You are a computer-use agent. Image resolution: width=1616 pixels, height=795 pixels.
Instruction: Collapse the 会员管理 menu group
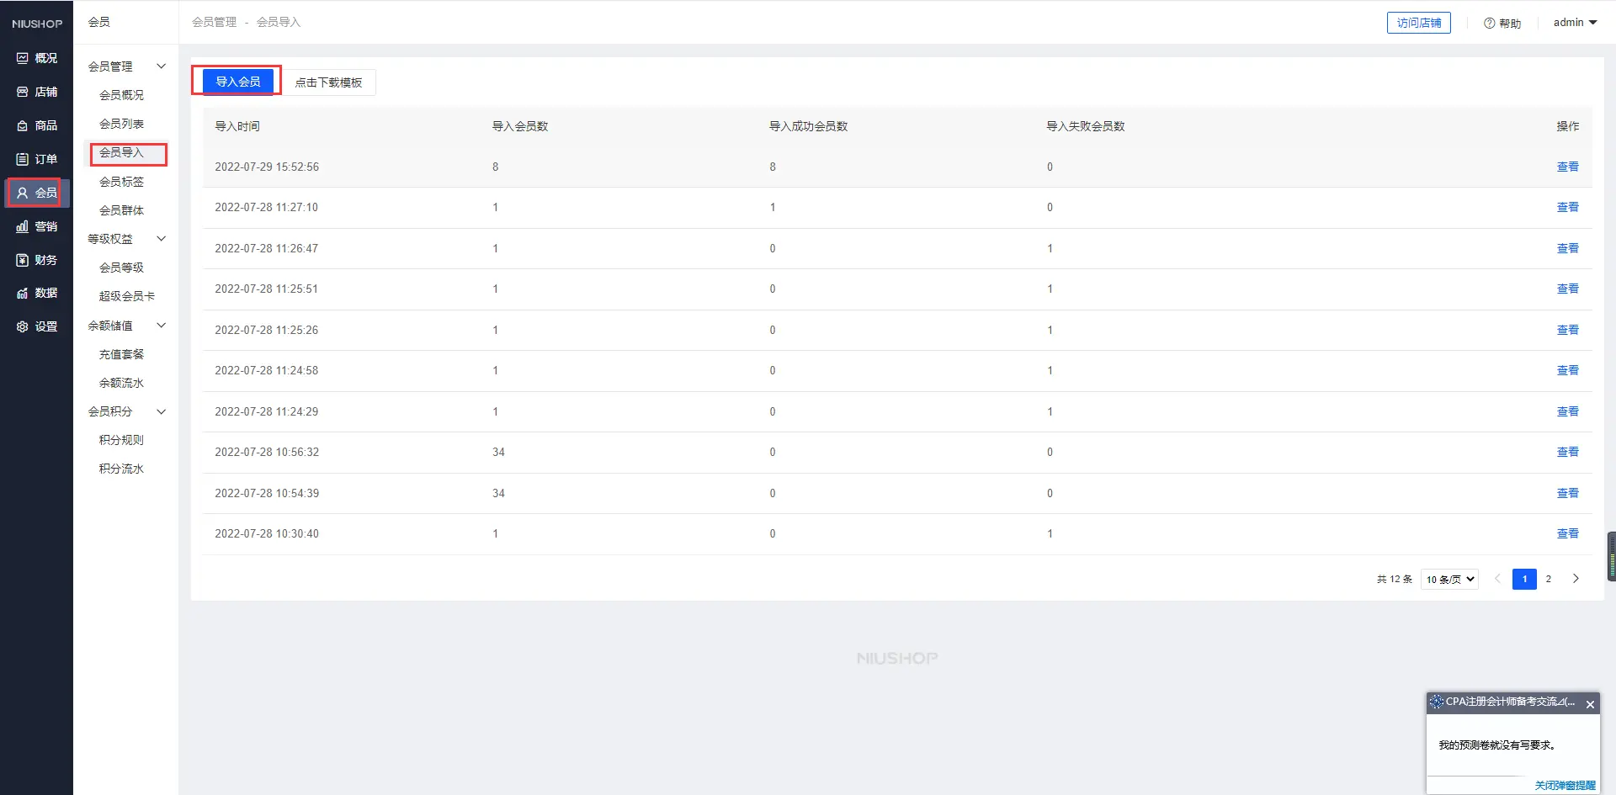coord(161,66)
